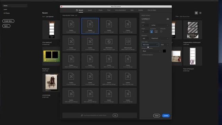The image size is (222, 125).
Task: Click the Go button beside stock search
Action: click(x=115, y=115)
